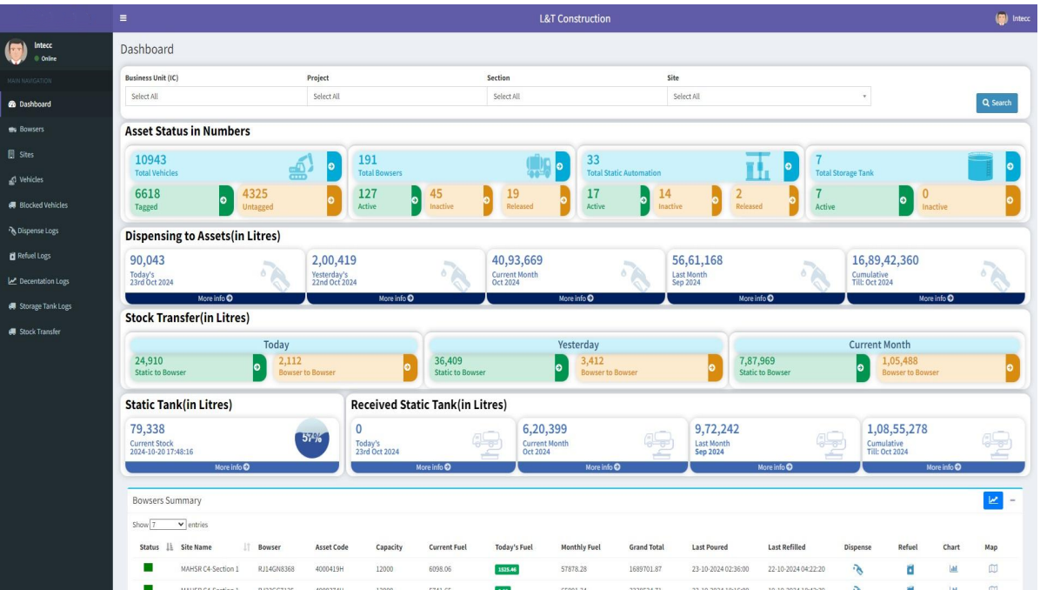
Task: Click More info under Current Month 40,93,669 dispensing
Action: pos(576,298)
